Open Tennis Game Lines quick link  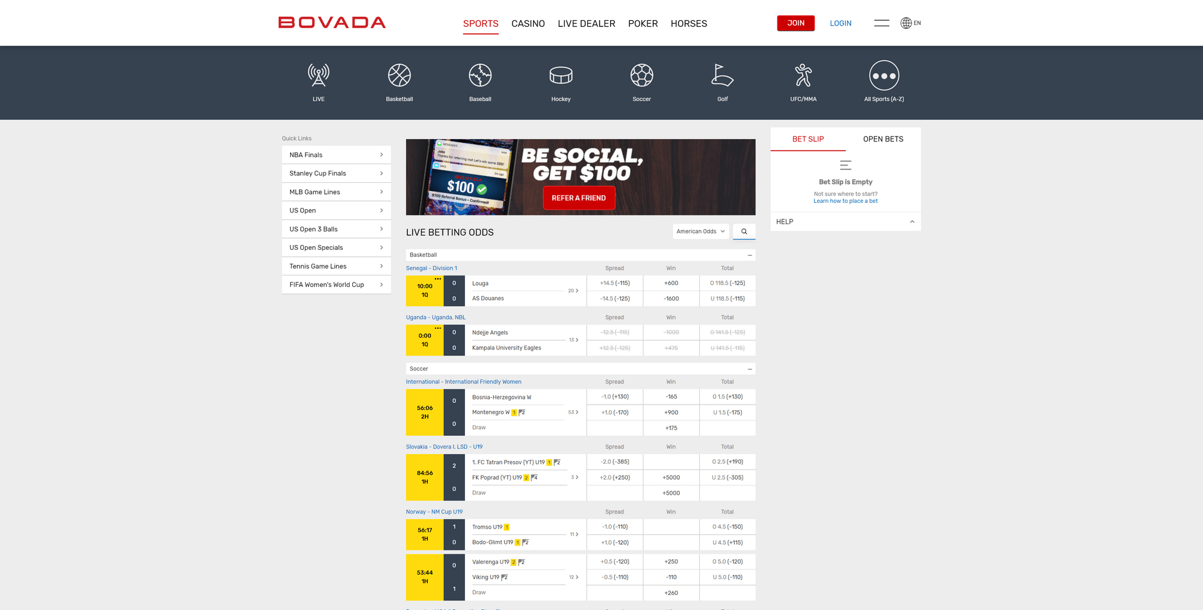[x=336, y=266]
